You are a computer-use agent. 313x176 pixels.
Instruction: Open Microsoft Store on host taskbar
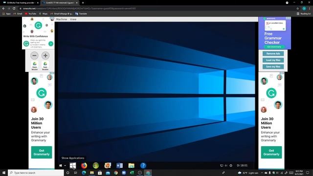coord(100,173)
